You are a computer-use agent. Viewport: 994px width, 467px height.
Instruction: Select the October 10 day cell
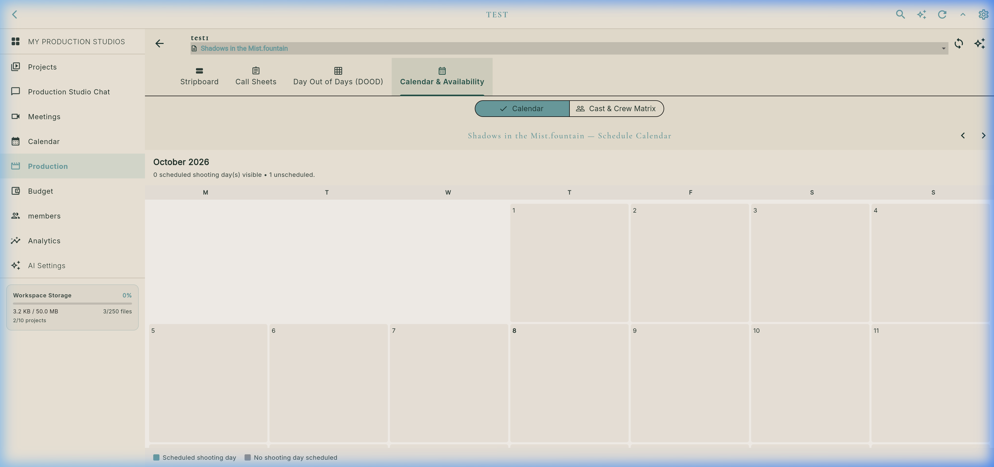pyautogui.click(x=810, y=383)
